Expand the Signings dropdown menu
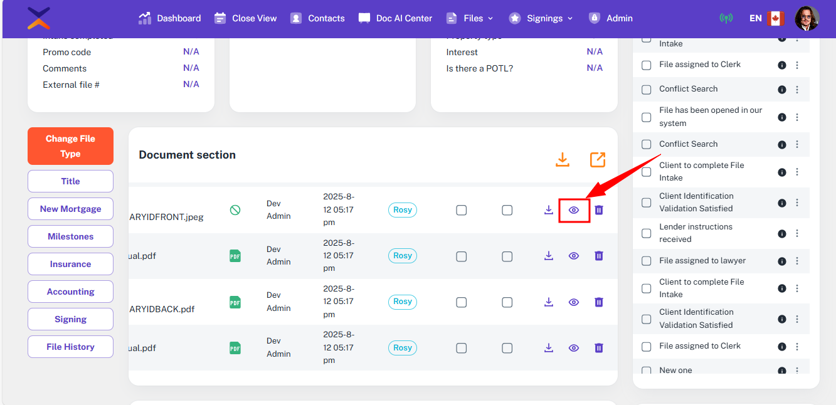Image resolution: width=836 pixels, height=405 pixels. click(541, 18)
